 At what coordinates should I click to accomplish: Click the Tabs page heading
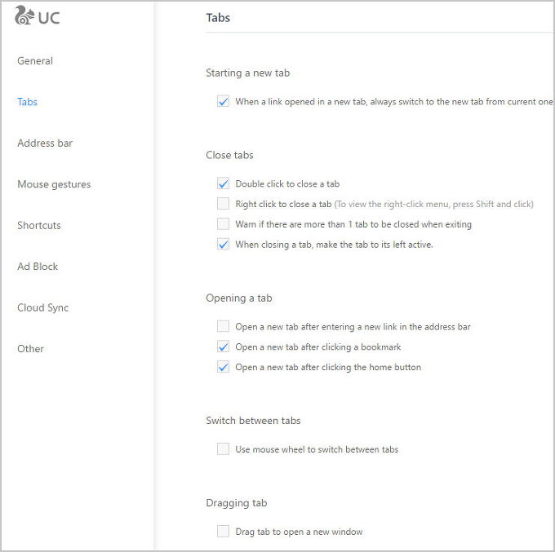pos(218,17)
